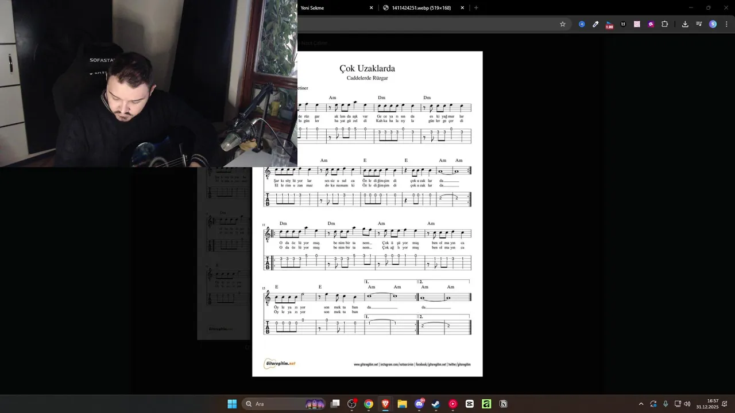Open the purple star extension icon
Image resolution: width=735 pixels, height=413 pixels.
click(651, 24)
